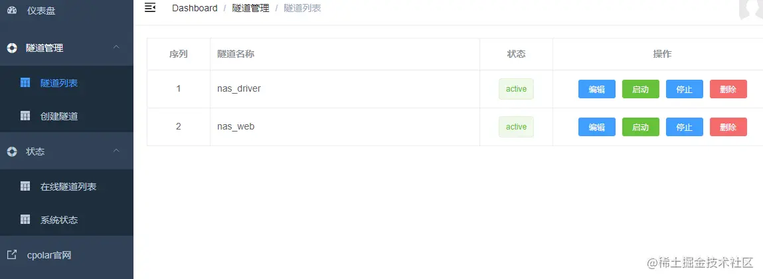
Task: Click the table icon beside 隧道列表
Action: pos(25,83)
